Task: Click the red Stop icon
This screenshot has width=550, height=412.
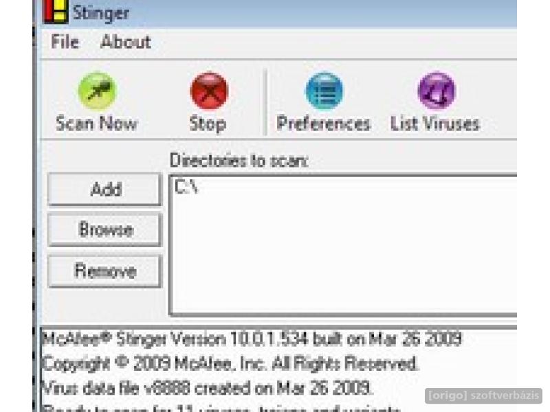Action: (209, 91)
